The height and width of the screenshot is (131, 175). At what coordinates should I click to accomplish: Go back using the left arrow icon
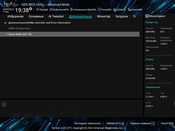pos(6,23)
